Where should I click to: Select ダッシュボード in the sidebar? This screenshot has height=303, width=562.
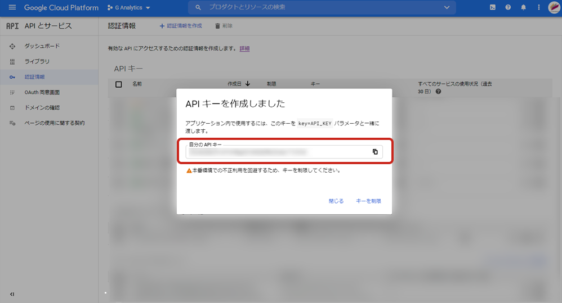(x=42, y=46)
